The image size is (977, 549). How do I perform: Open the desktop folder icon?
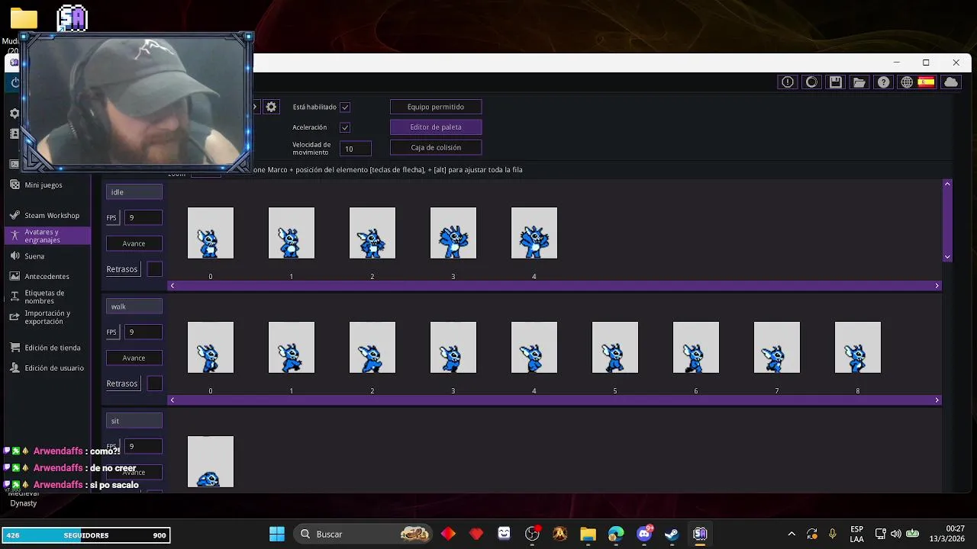(x=24, y=18)
